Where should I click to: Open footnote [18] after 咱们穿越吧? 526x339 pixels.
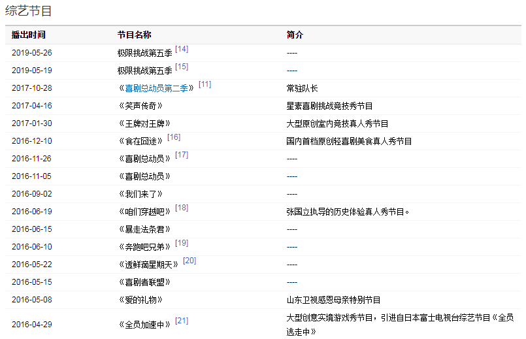point(182,208)
